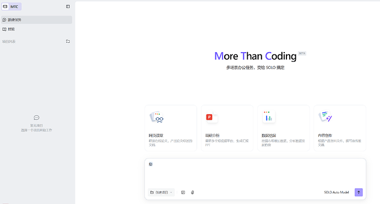
Task: Click the MTC mode button
Action: pos(12,7)
